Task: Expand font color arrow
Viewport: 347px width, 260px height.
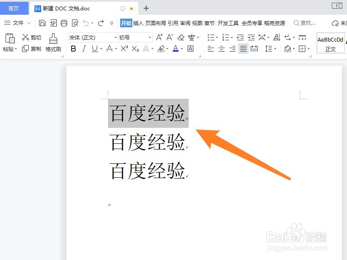Action: tap(182, 49)
